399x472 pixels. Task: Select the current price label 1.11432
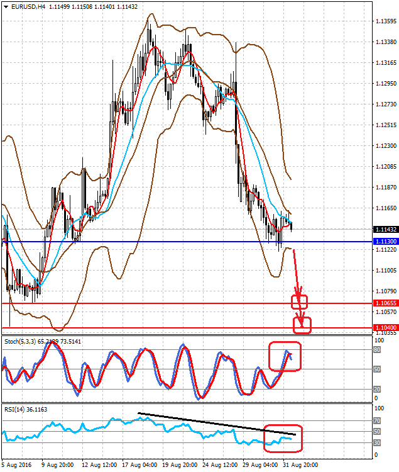[x=386, y=229]
